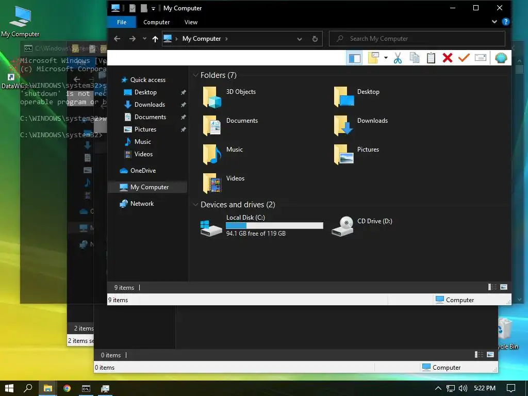
Task: Unpin Desktop using its pin icon
Action: tap(183, 92)
